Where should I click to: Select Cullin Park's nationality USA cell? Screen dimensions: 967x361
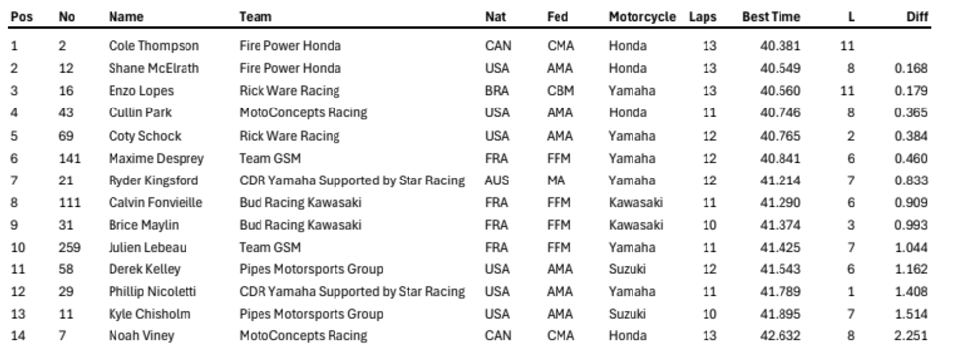tap(497, 112)
